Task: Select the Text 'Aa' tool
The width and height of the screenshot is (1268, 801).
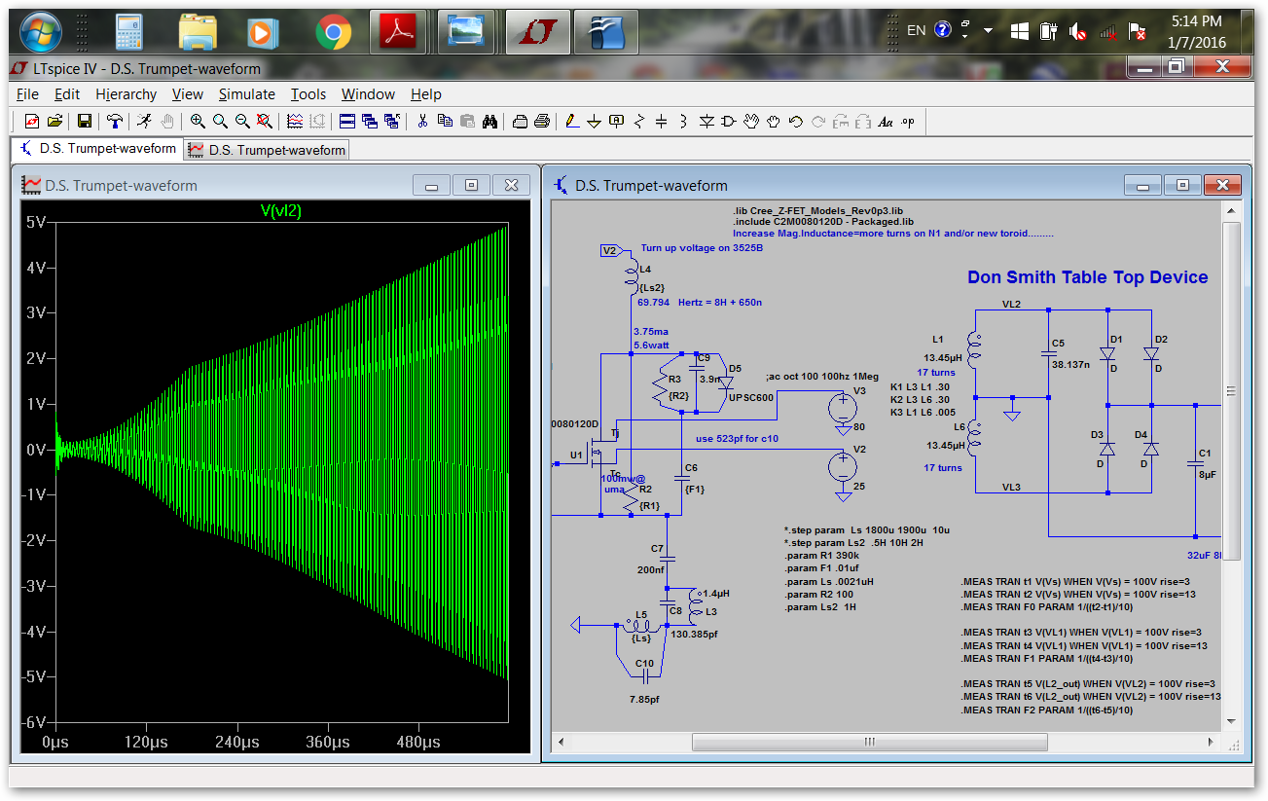Action: [x=886, y=122]
